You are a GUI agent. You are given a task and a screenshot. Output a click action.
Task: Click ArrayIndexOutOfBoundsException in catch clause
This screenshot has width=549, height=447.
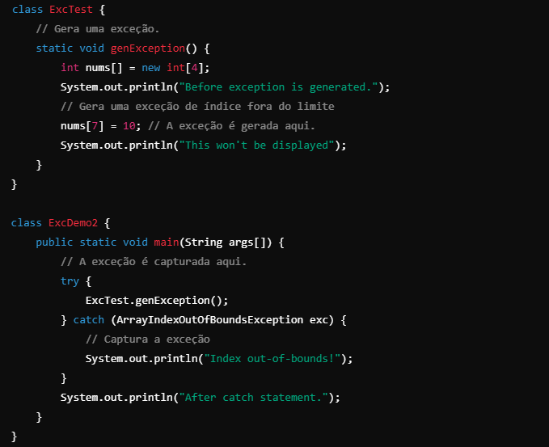(209, 319)
